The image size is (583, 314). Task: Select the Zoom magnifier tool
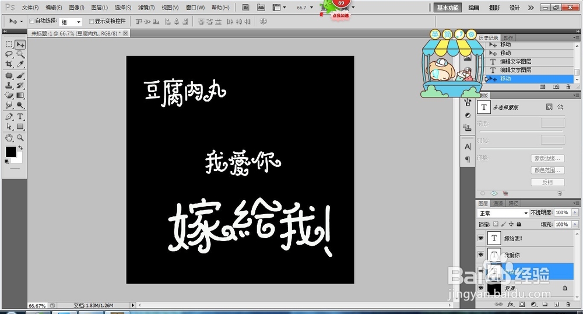tap(20, 138)
